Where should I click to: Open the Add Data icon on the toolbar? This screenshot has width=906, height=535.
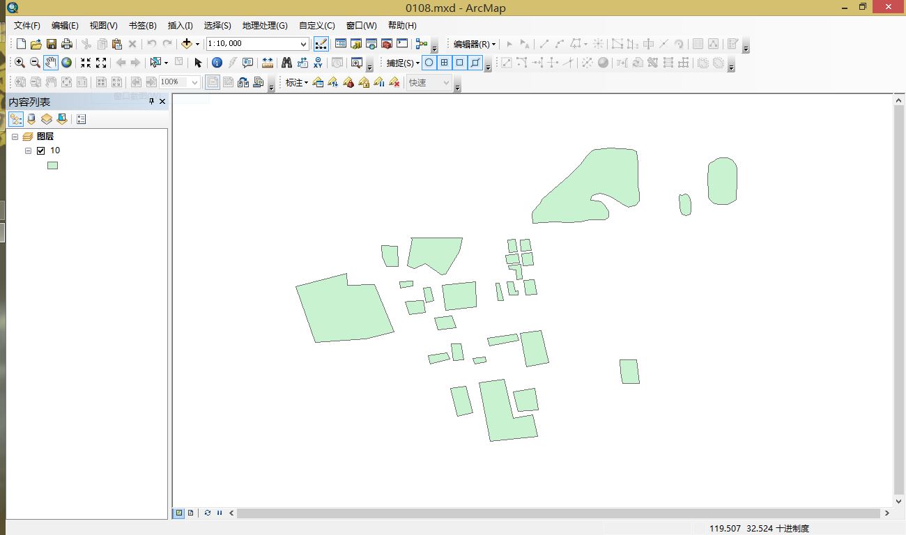click(187, 43)
